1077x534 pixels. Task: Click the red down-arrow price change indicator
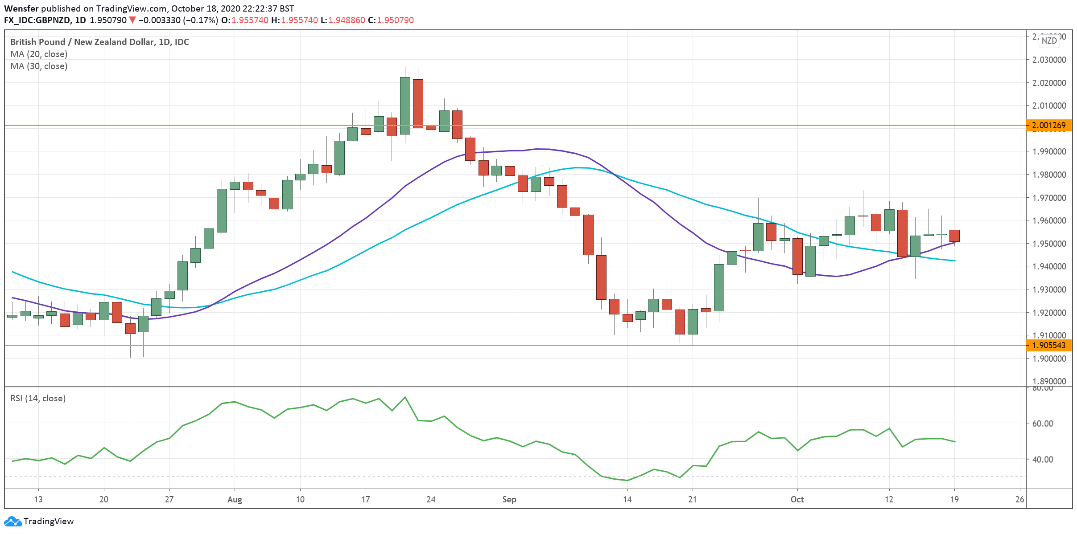tap(132, 20)
